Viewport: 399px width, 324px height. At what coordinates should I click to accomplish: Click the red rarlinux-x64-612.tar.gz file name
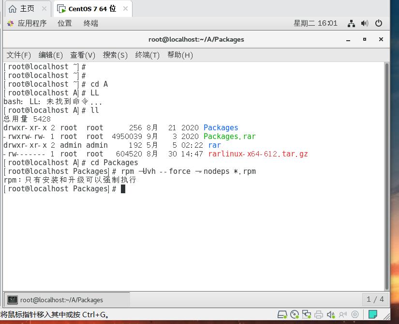click(258, 154)
